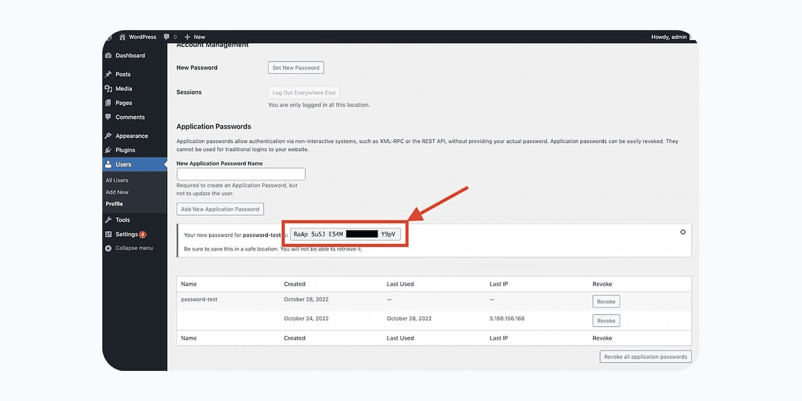Click the Tools wrench icon
This screenshot has width=802, height=401.
tap(108, 220)
